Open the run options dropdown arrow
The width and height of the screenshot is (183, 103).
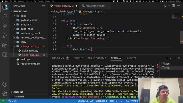[x=169, y=6]
